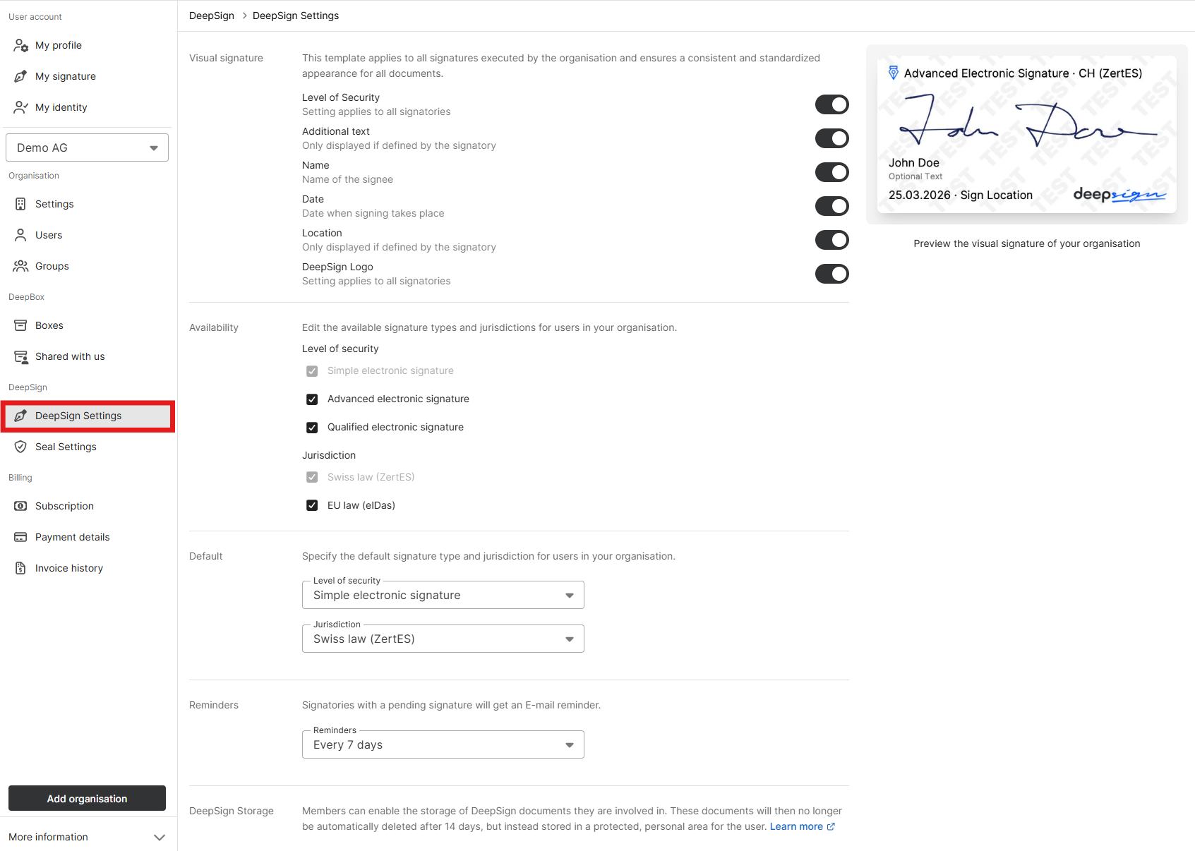This screenshot has height=851, width=1195.
Task: Open the Learn more link
Action: [x=796, y=826]
